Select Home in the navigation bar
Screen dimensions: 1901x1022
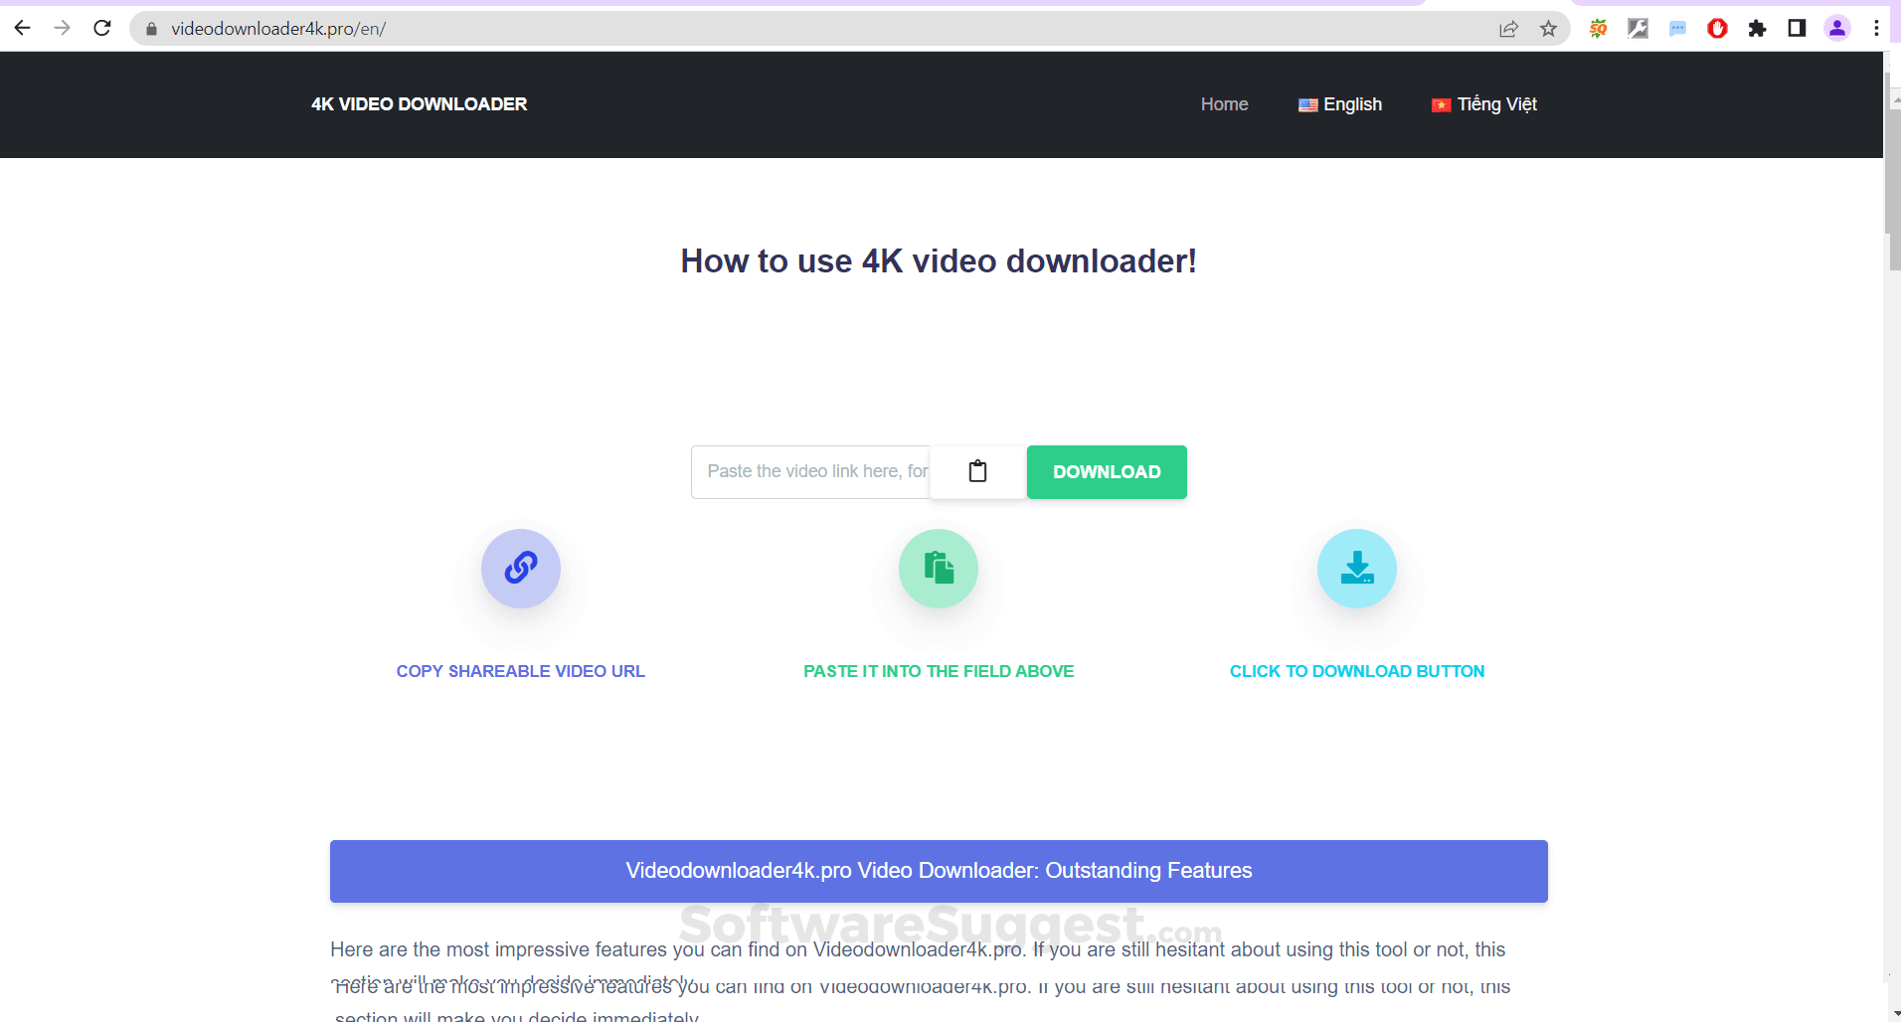1224,103
